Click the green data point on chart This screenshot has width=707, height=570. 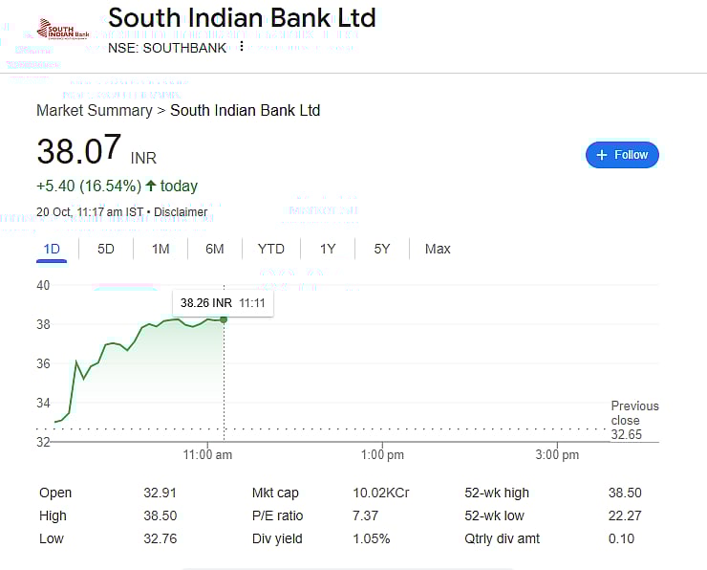click(x=224, y=319)
